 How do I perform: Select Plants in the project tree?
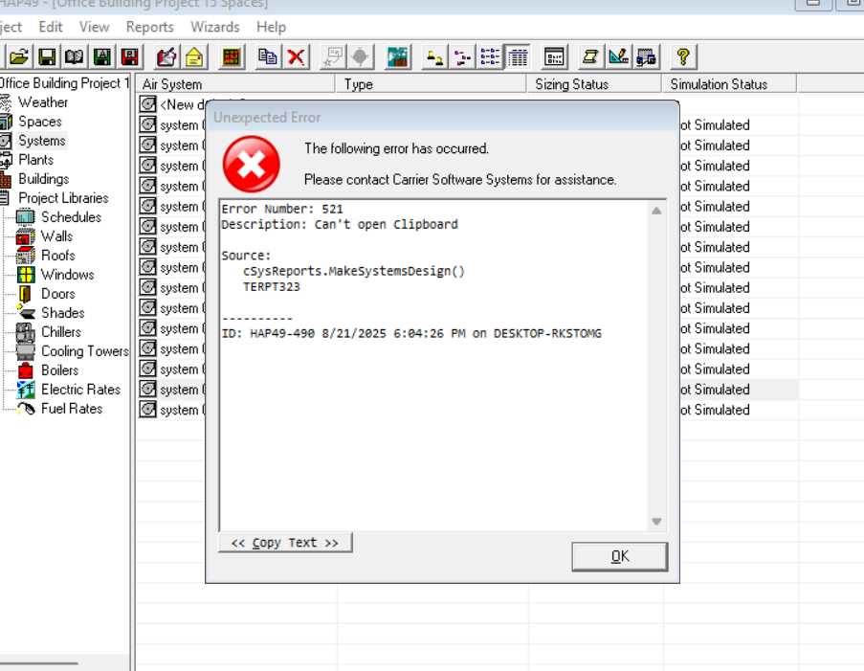(x=35, y=160)
